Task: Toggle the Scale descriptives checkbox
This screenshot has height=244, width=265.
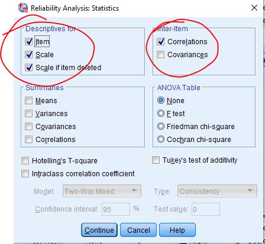Action: pos(29,54)
